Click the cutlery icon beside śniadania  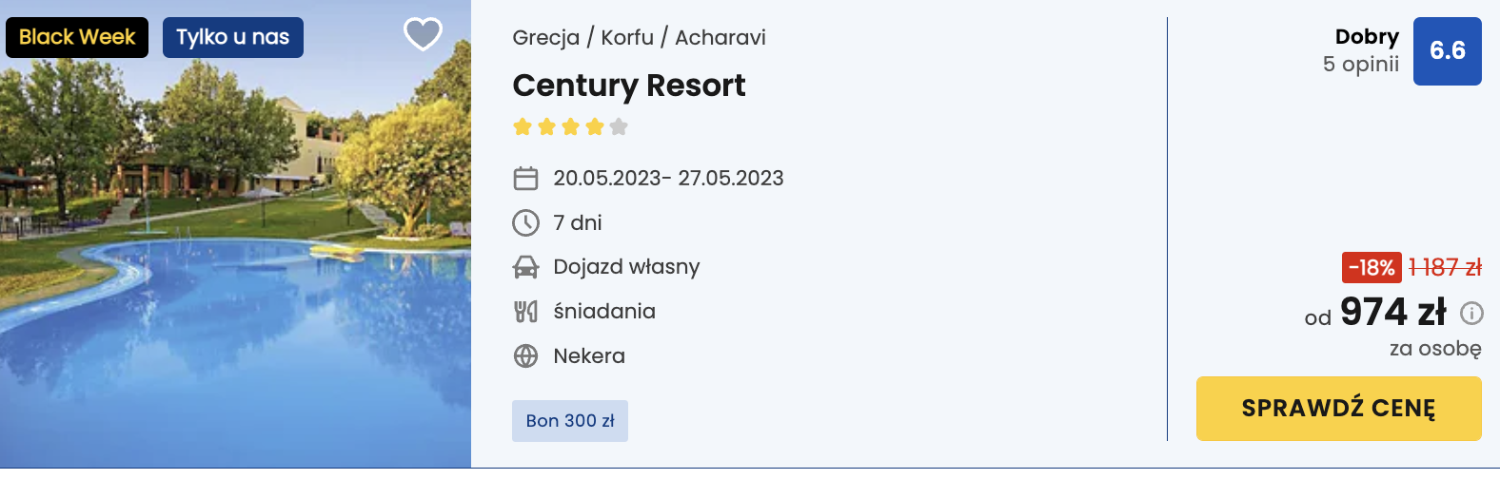pyautogui.click(x=525, y=311)
